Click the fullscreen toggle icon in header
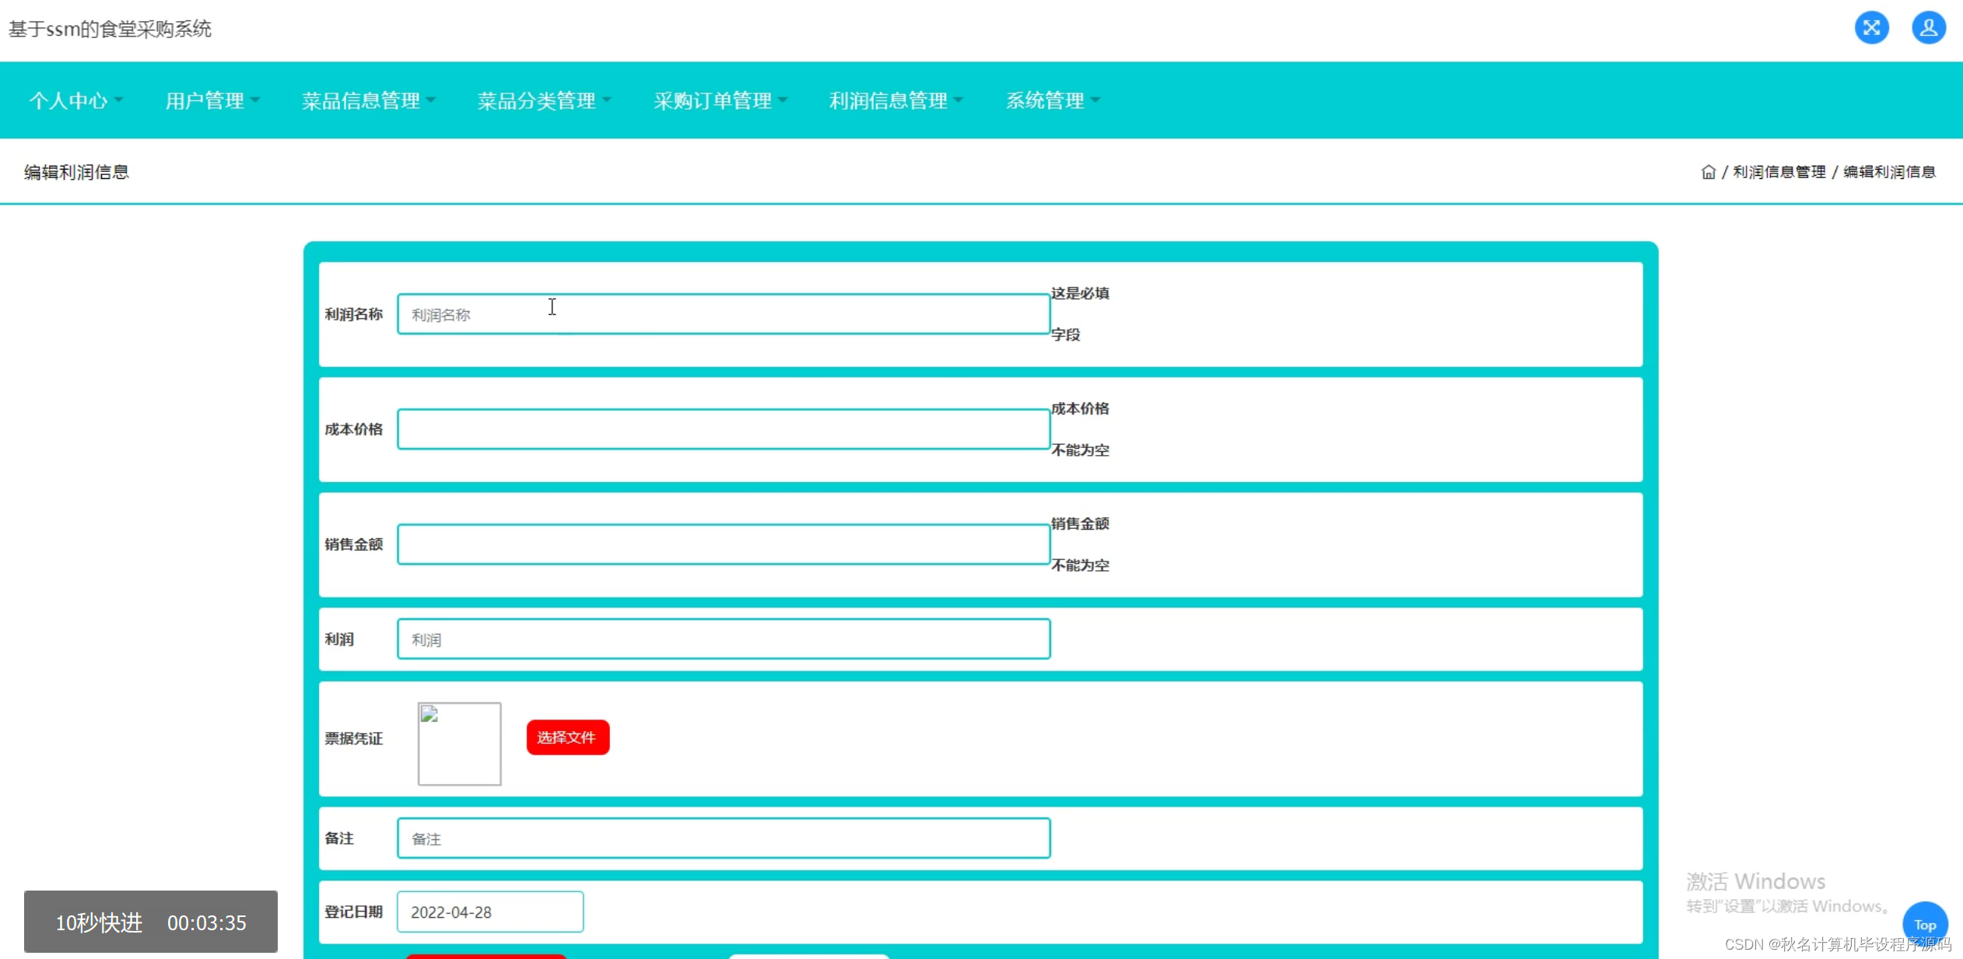1963x959 pixels. pos(1871,28)
